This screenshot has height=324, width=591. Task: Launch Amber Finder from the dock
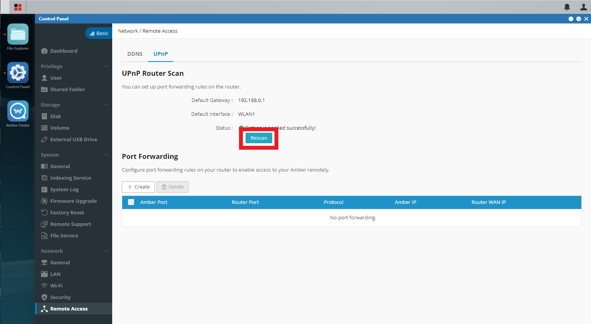coord(18,111)
